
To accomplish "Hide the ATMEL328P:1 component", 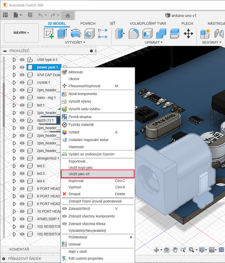I will point(22,219).
